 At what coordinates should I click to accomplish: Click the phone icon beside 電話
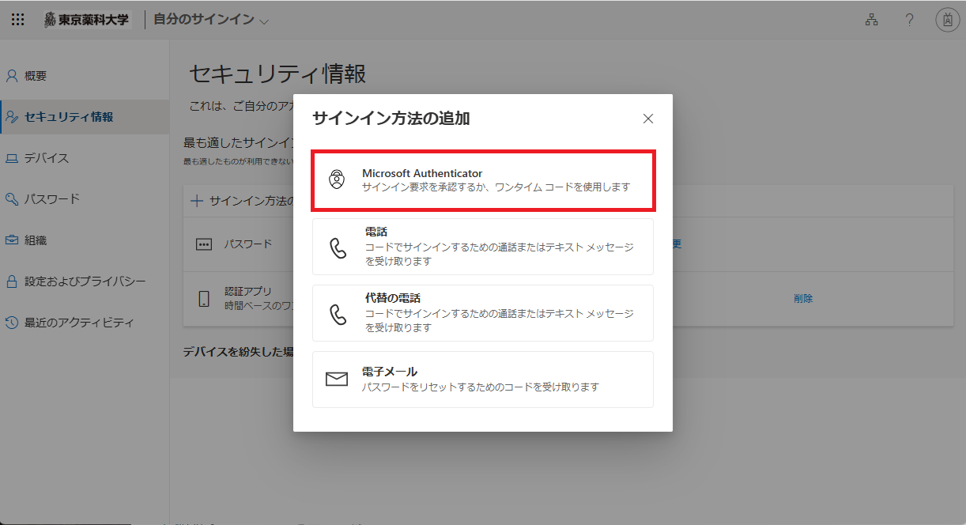tap(340, 247)
